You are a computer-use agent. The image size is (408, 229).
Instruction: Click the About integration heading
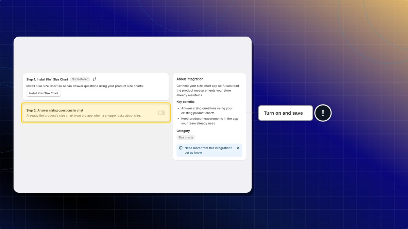tap(190, 79)
